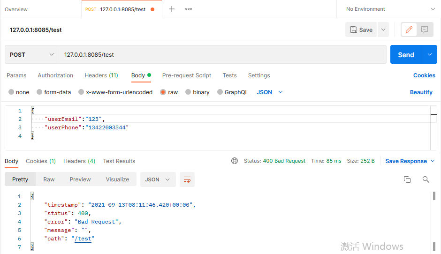The image size is (441, 254).
Task: Switch response view to Preview
Action: 80,179
